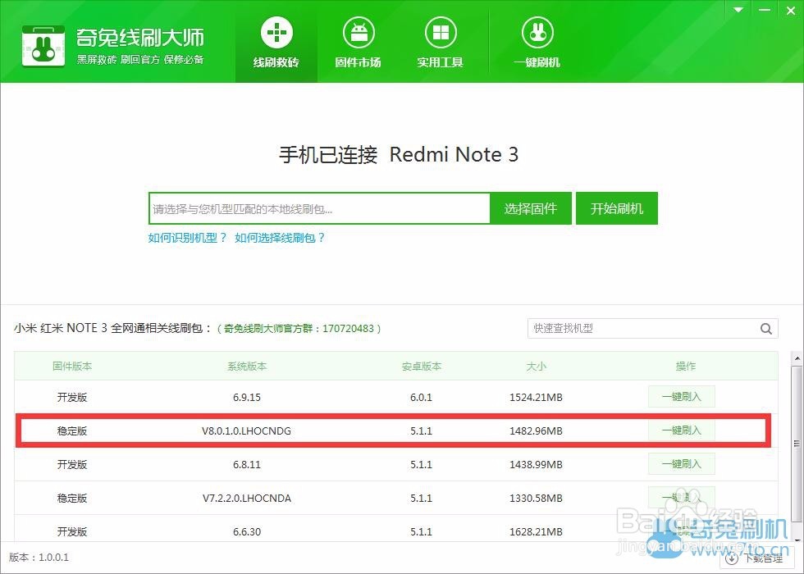The height and width of the screenshot is (574, 804).
Task: Click the 大小 column header
Action: coord(537,367)
